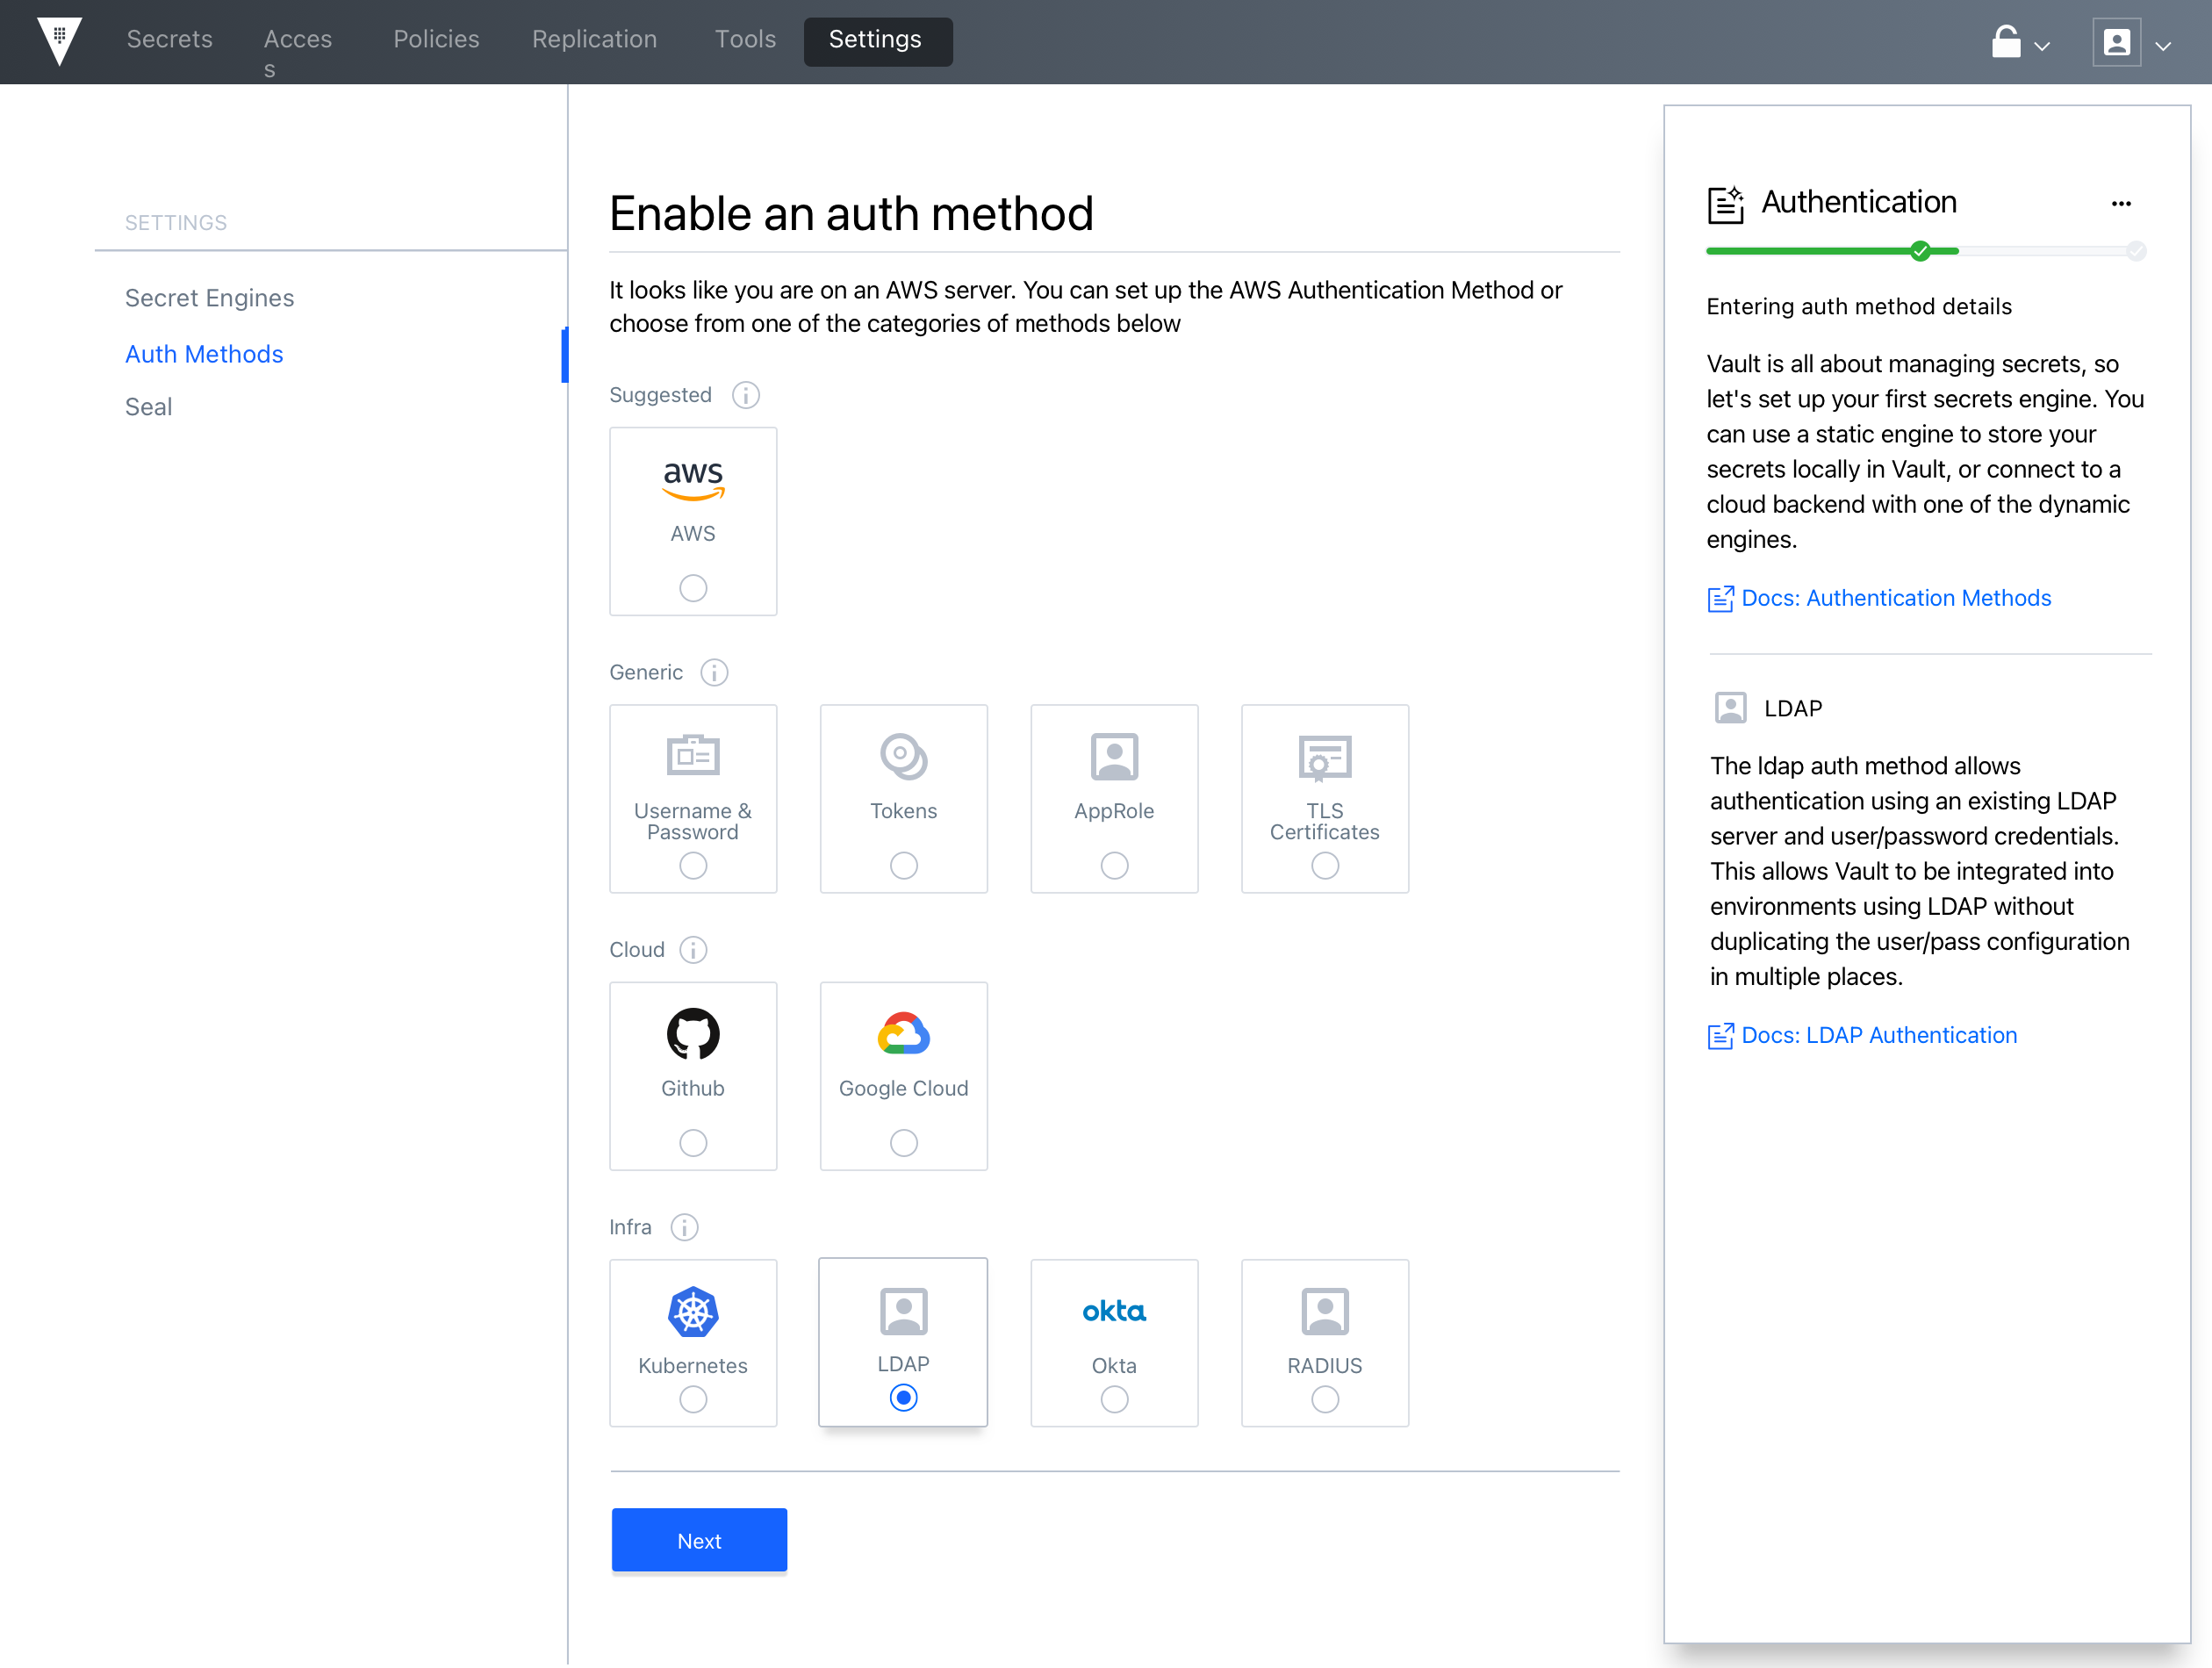This screenshot has height=1668, width=2212.
Task: Open Docs: Authentication Methods link
Action: pyautogui.click(x=1879, y=598)
